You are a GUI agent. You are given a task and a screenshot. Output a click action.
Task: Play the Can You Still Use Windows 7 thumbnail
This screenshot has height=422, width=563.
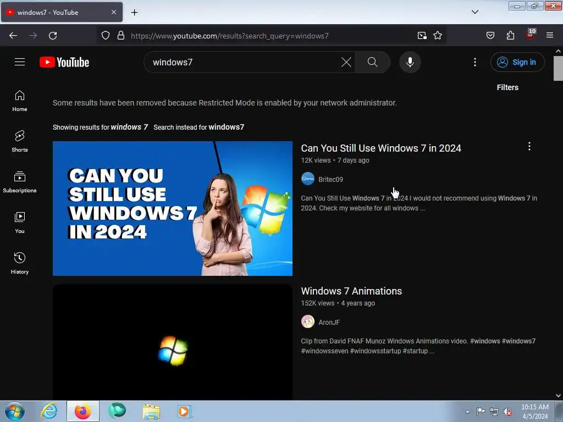coord(172,208)
